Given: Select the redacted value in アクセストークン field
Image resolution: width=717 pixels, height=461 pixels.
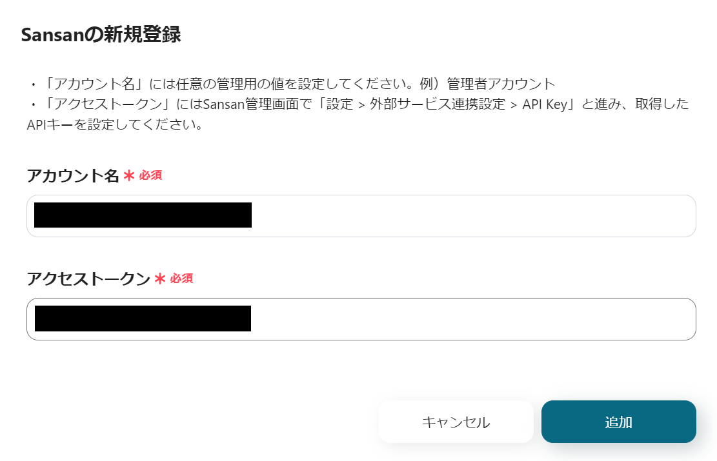Looking at the screenshot, I should (x=142, y=319).
